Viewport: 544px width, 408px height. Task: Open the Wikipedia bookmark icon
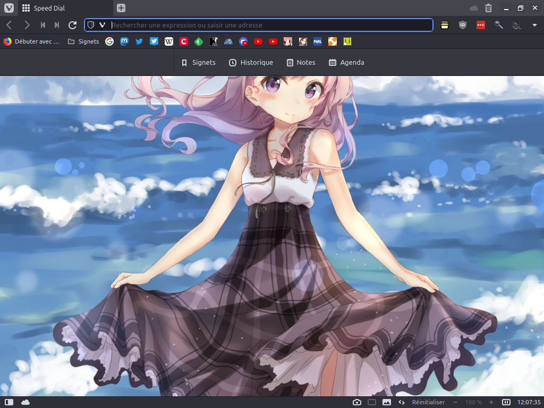(x=169, y=41)
